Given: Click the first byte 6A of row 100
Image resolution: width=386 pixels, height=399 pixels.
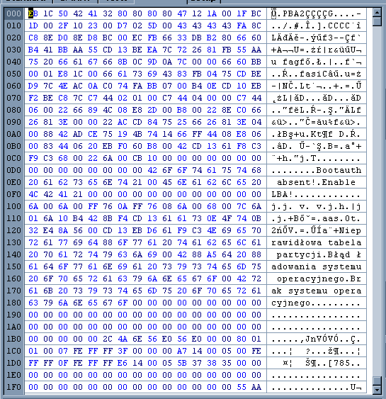Looking at the screenshot, I should pos(33,206).
